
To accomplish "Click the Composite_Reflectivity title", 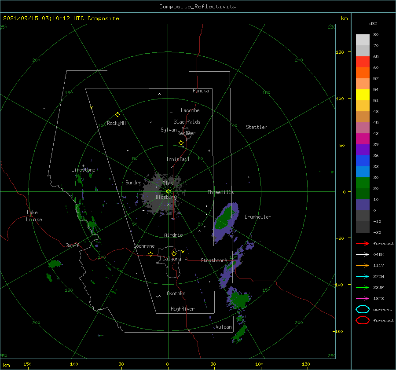I will 198,7.
